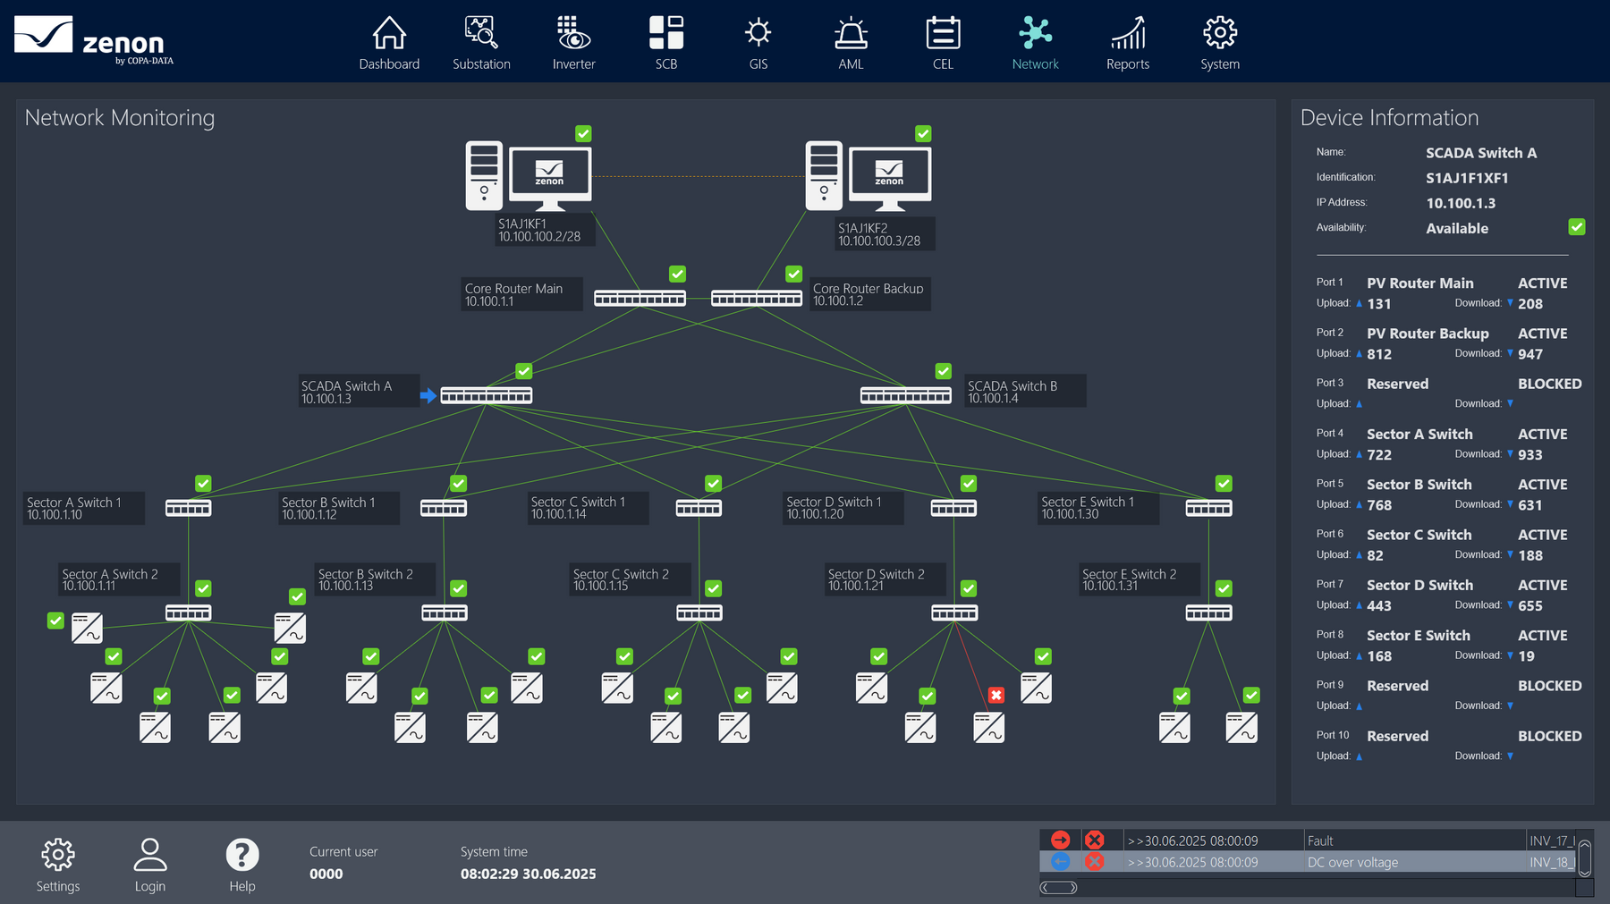Screen dimensions: 1610x904
Task: Open the Substation view
Action: coord(481,43)
